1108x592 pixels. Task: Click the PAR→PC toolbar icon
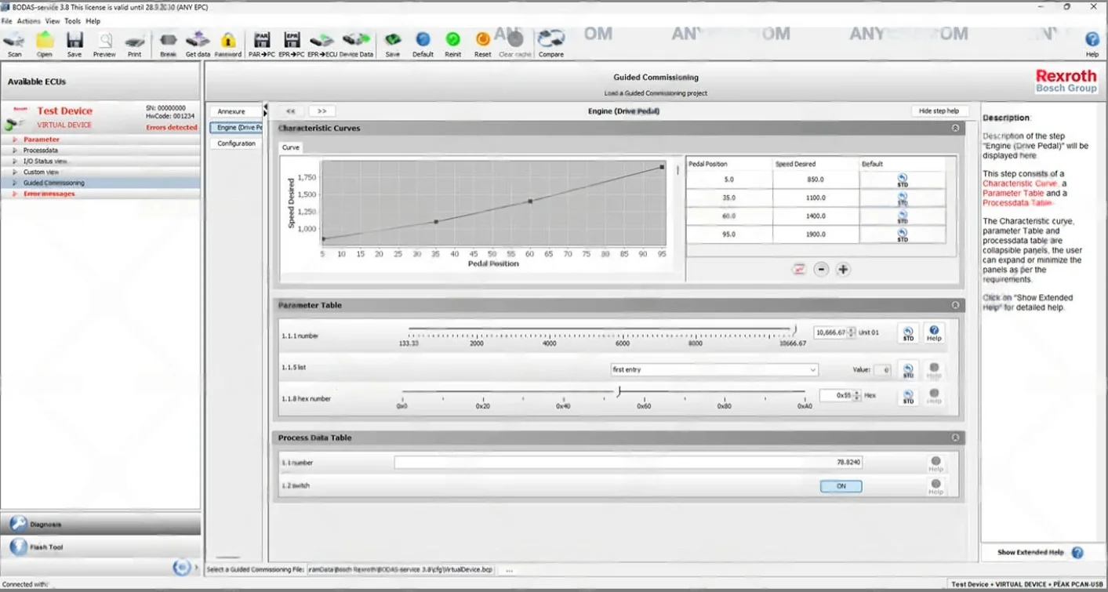point(262,44)
